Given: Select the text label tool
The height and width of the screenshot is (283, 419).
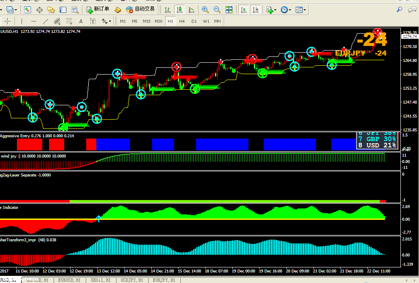Looking at the screenshot, I should coord(93,21).
